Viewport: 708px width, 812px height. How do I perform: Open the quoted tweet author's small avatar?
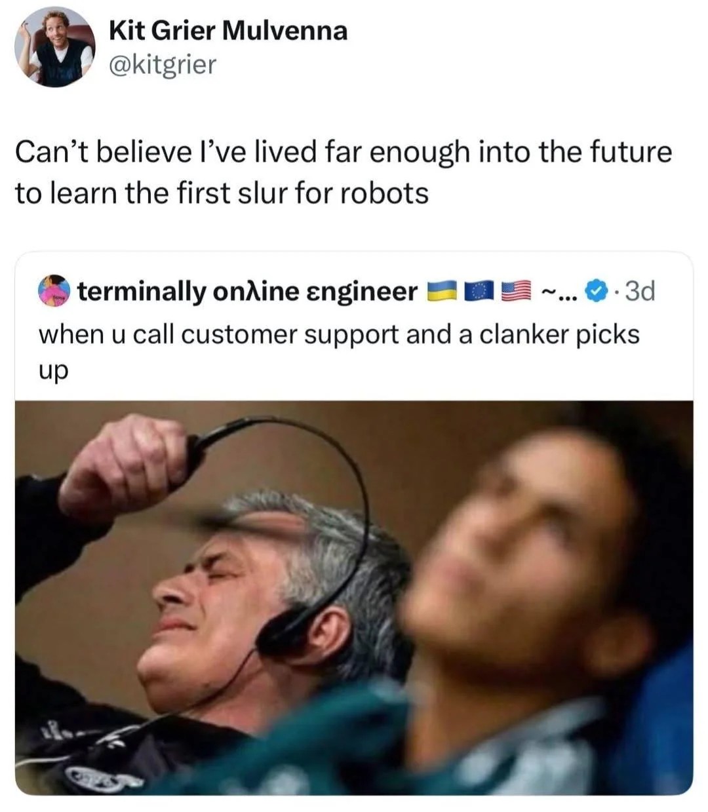[x=54, y=291]
